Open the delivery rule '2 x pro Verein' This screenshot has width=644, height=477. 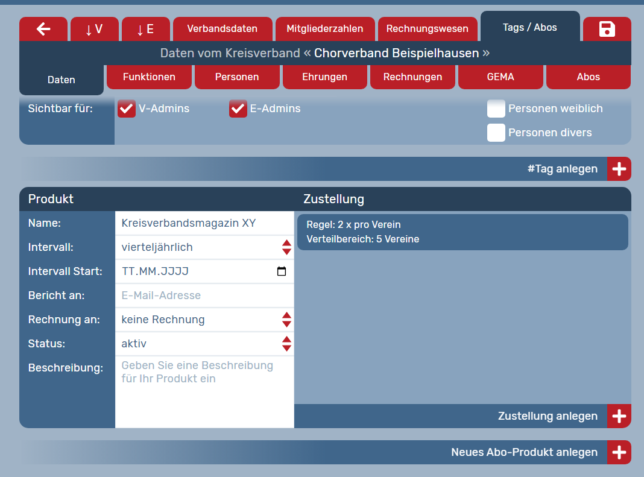(462, 232)
